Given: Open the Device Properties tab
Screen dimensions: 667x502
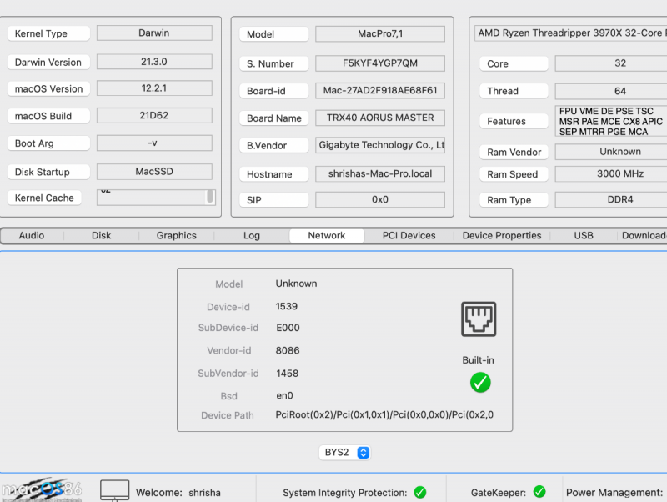Looking at the screenshot, I should (x=502, y=236).
